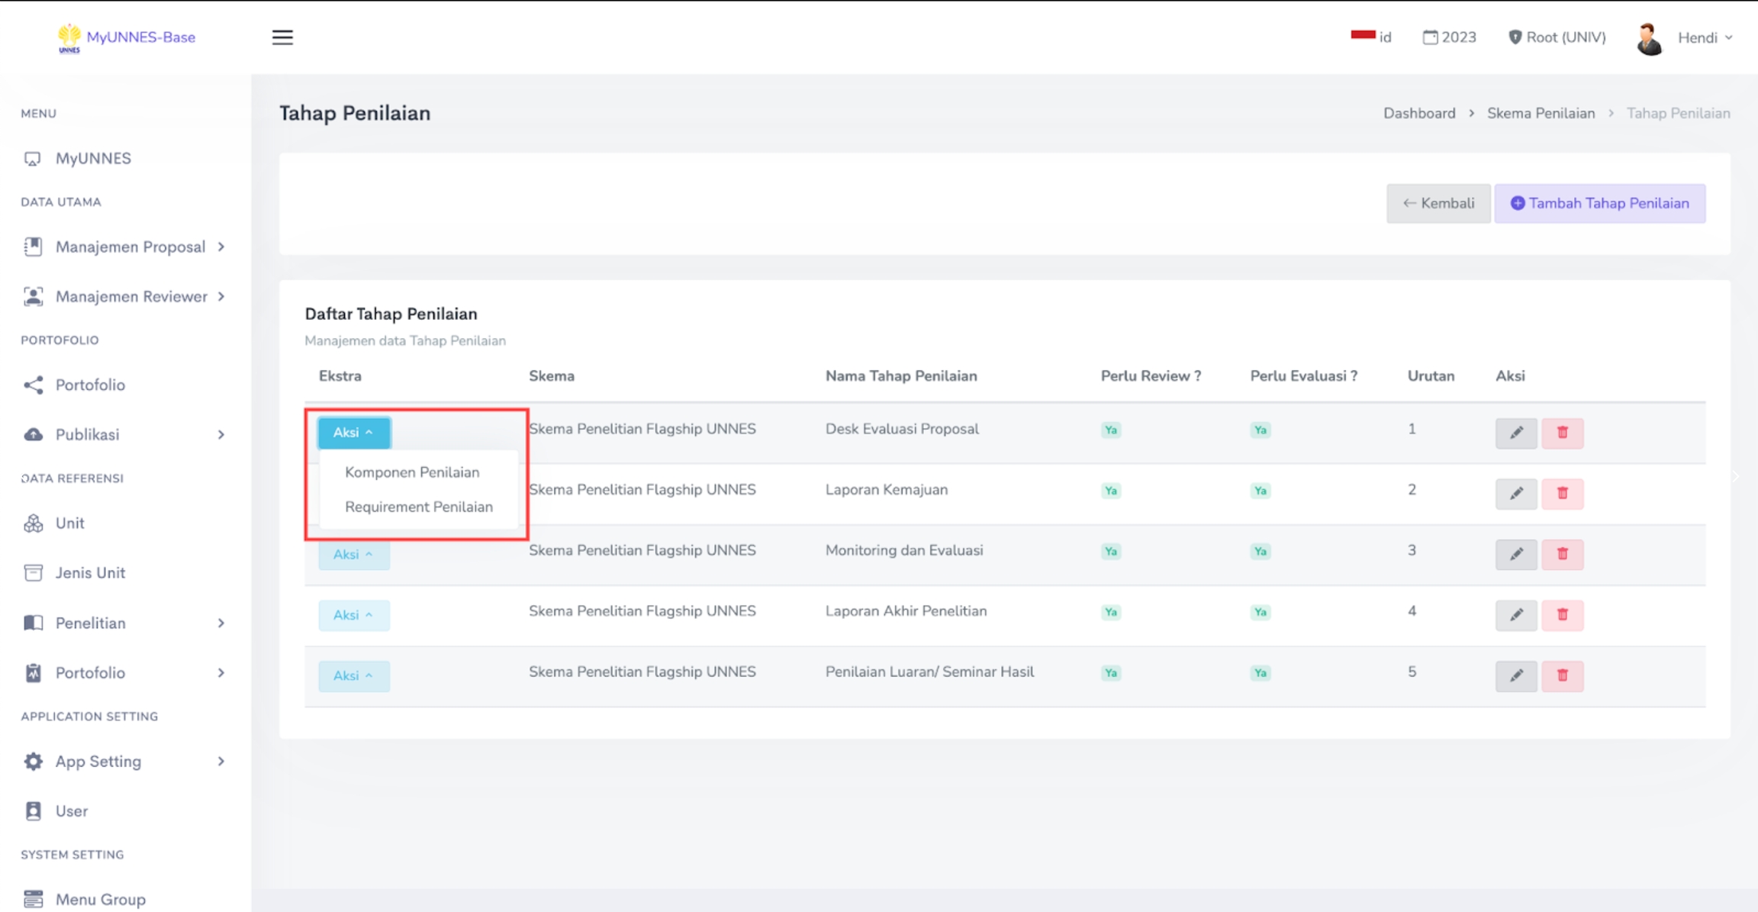Click the pencil icon for Monitoring dan Evaluasi

click(x=1515, y=554)
